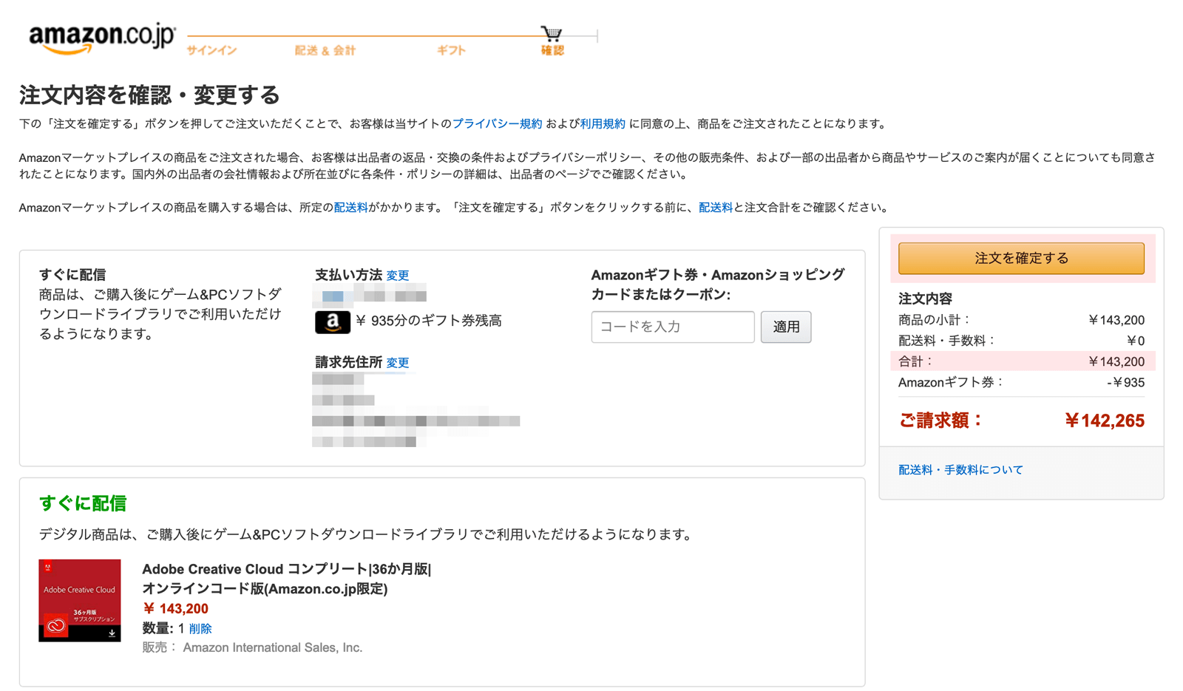The image size is (1183, 691).
Task: Click the ご請求額 ¥142,265 amount
Action: (1021, 421)
